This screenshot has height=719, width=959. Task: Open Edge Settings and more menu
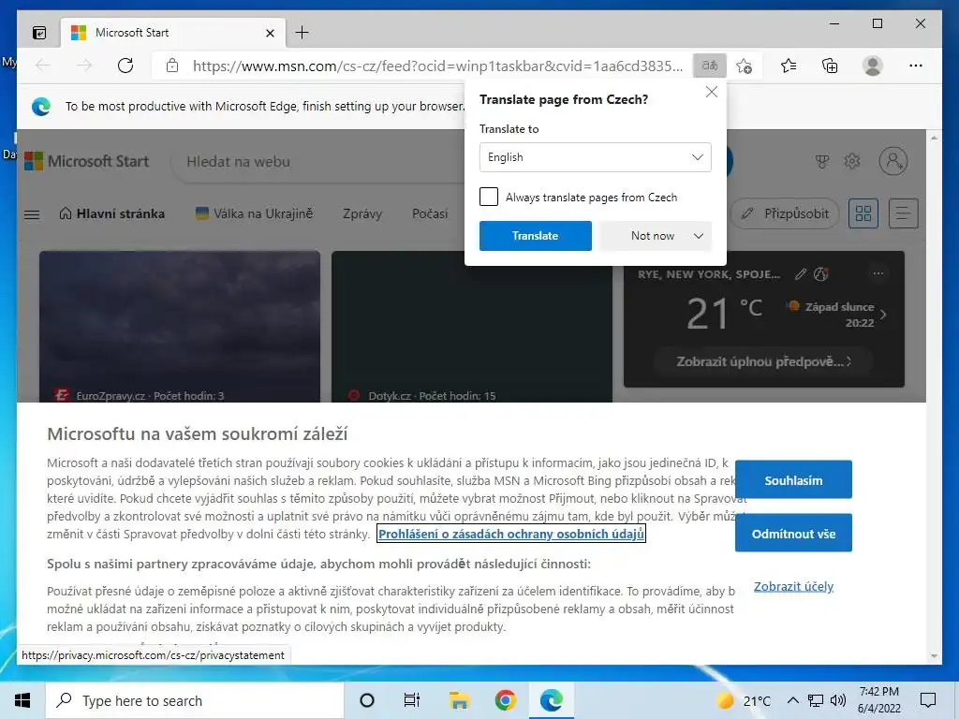tap(916, 66)
